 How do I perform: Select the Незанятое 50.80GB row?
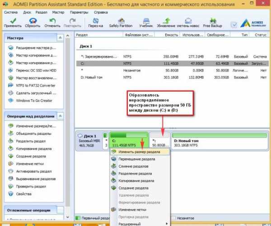point(173,70)
